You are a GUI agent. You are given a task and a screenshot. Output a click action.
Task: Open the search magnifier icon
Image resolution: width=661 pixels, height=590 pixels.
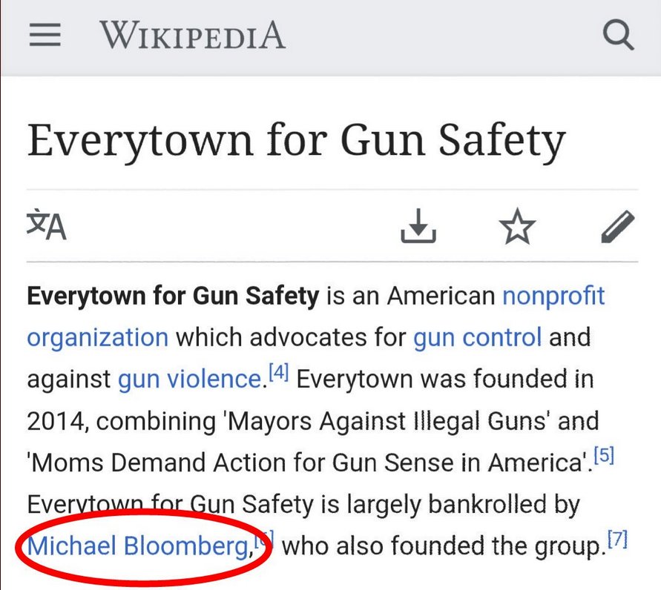click(x=618, y=34)
